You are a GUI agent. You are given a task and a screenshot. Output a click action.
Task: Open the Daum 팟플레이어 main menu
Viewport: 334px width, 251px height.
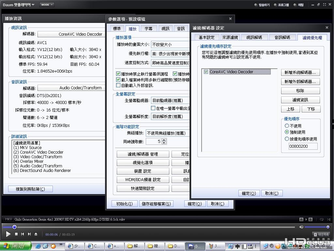19,5
